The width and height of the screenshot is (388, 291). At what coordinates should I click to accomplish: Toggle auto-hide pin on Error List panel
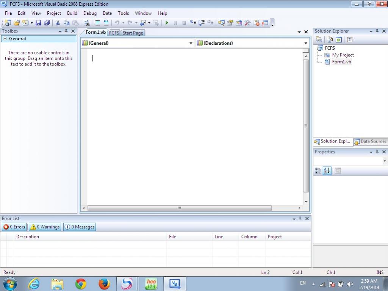click(300, 219)
